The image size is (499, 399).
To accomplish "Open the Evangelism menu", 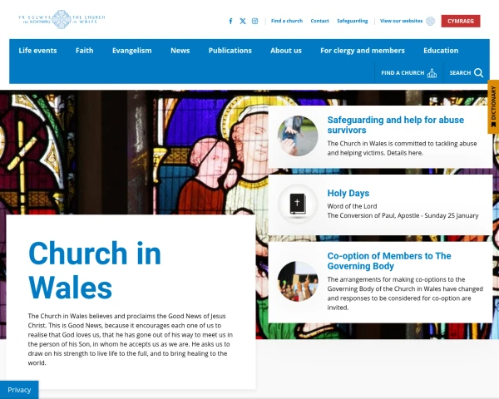I will point(132,51).
